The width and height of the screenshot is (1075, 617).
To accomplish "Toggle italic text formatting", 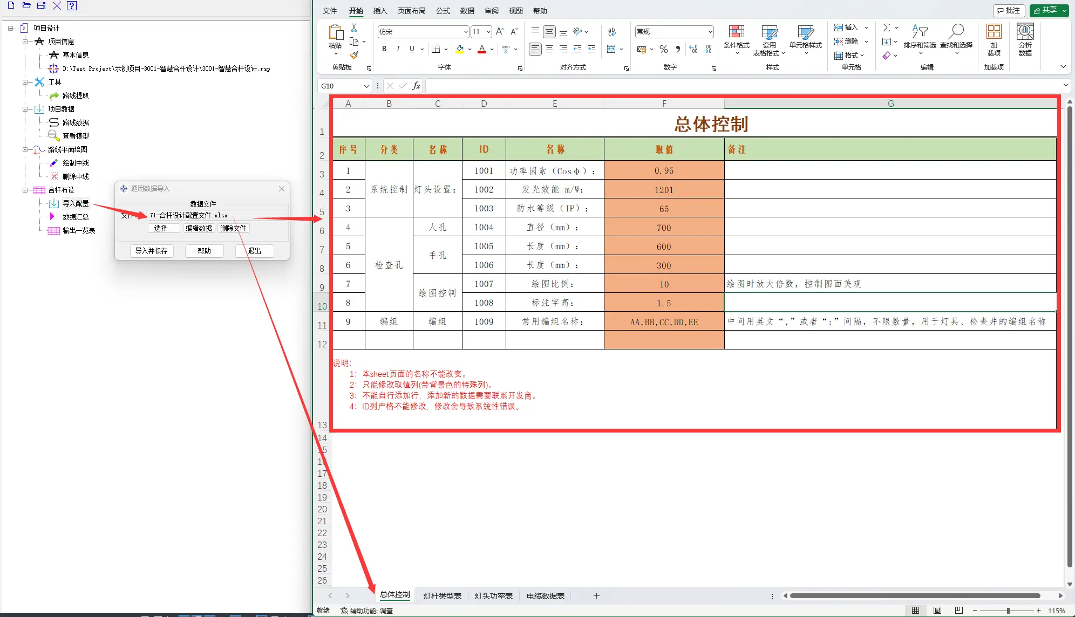I will click(398, 49).
